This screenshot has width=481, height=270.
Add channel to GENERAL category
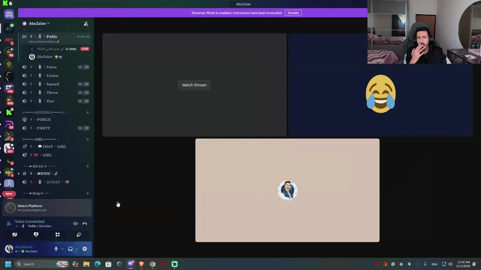[x=88, y=112]
